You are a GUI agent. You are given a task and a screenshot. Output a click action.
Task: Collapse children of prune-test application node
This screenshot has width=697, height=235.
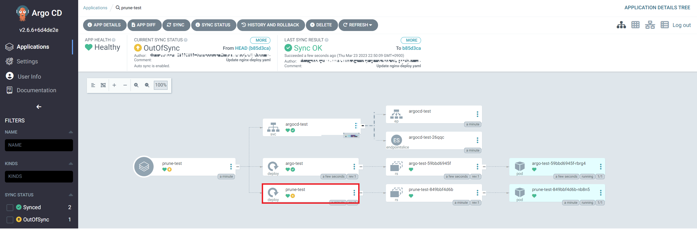click(x=238, y=166)
